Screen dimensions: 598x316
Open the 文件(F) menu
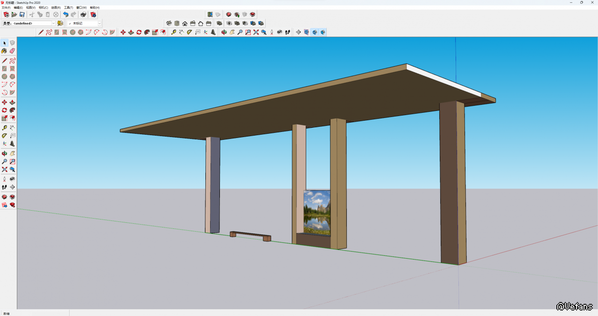(6, 7)
